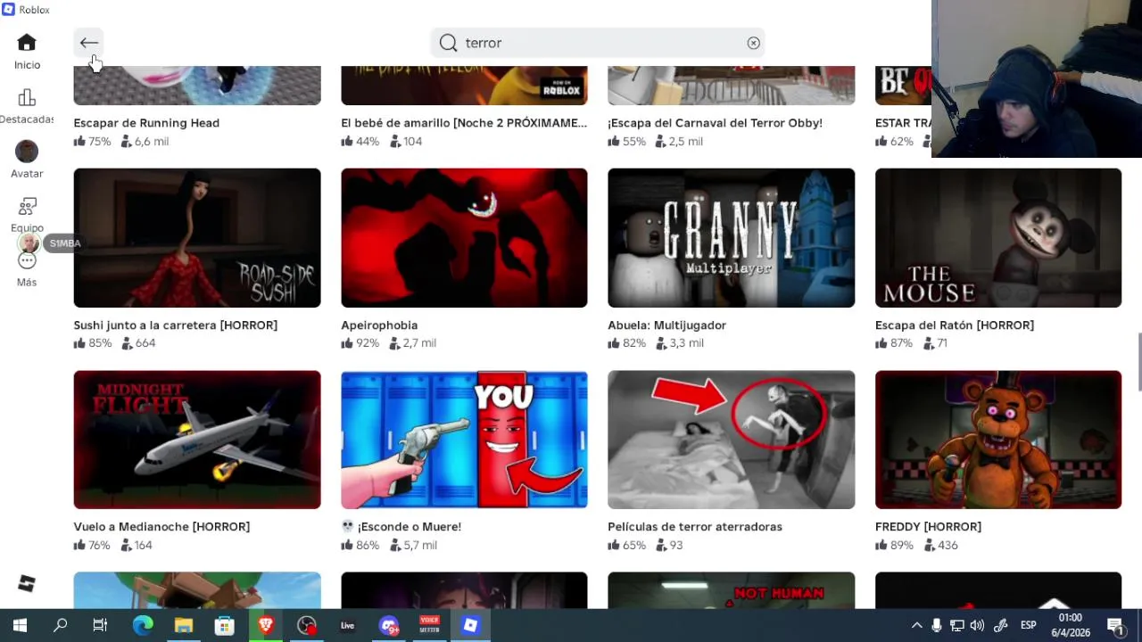Screen dimensions: 1142x642
Task: Click the title ¡Escapa del Carnaval del Terror Obby!
Action: 715,123
